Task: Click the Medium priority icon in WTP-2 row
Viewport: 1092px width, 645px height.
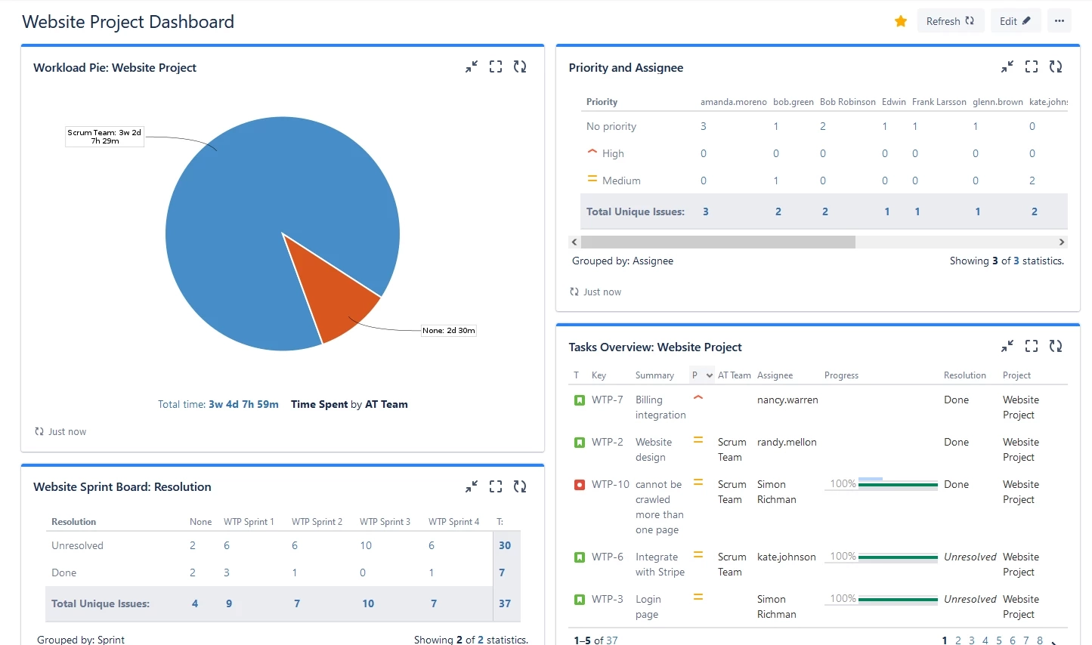Action: 697,439
